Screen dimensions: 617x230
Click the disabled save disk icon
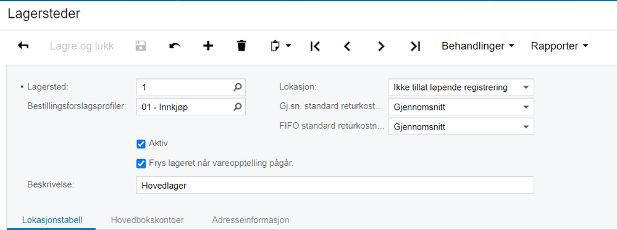coord(141,46)
